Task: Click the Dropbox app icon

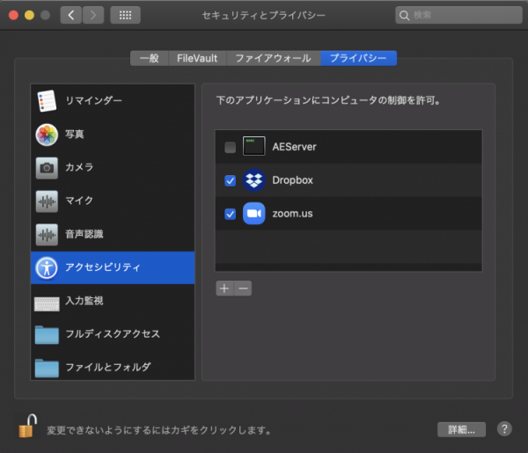Action: (254, 180)
